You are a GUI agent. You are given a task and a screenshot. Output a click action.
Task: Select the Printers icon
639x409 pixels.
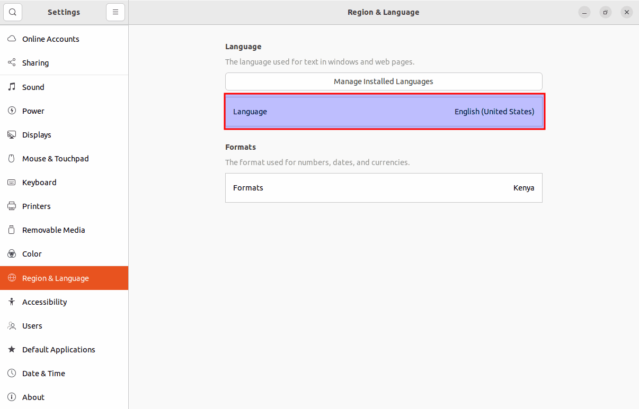click(x=11, y=206)
